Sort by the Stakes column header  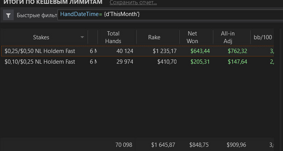(x=44, y=37)
